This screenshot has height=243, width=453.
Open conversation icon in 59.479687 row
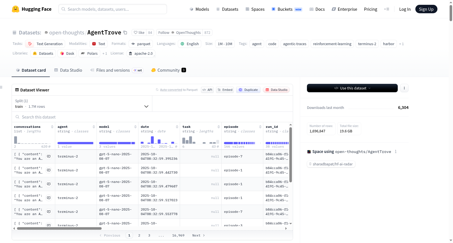(49, 184)
